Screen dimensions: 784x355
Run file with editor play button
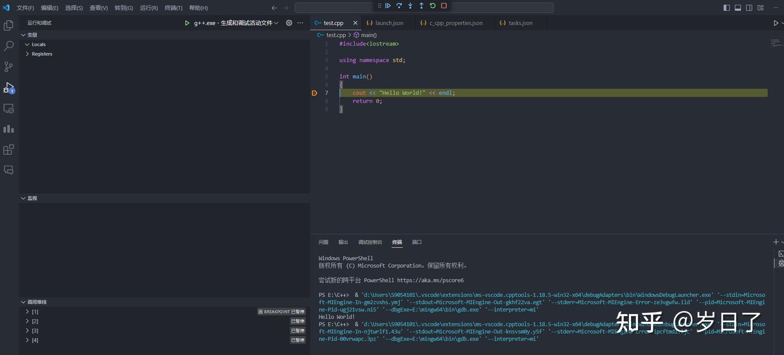click(776, 23)
